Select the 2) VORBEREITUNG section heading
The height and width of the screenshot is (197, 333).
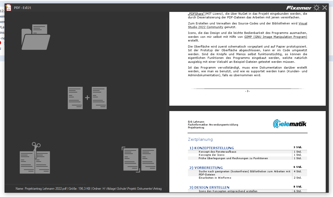206,168
